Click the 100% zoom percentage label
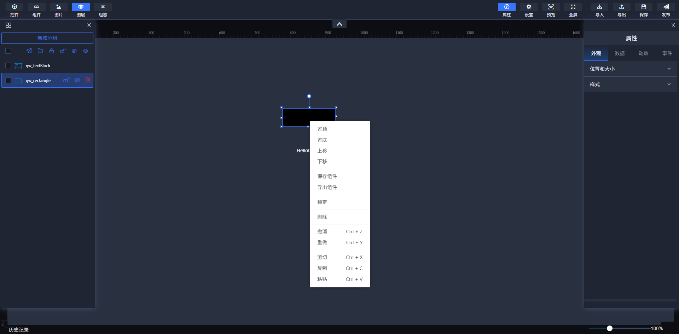679x334 pixels. click(657, 328)
